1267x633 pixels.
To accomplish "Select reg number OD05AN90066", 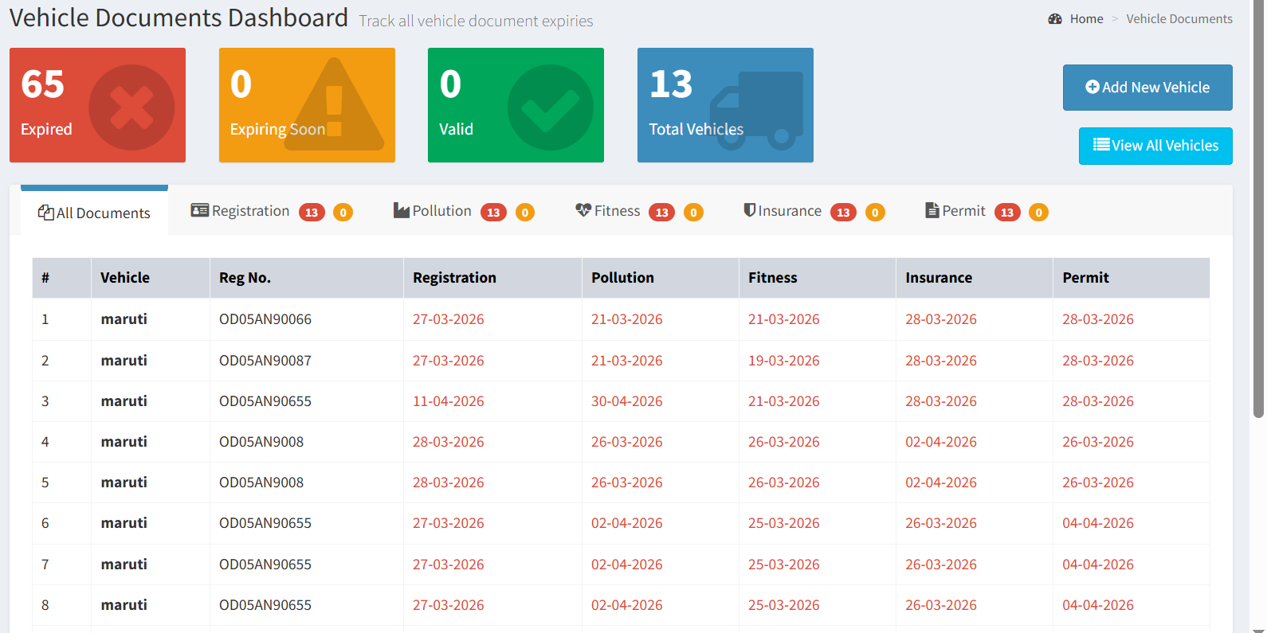I will (265, 319).
